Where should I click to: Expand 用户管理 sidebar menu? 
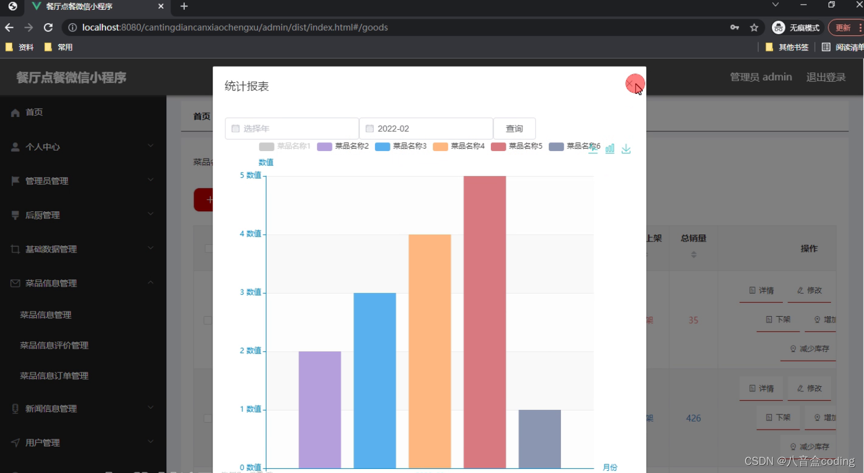(83, 442)
